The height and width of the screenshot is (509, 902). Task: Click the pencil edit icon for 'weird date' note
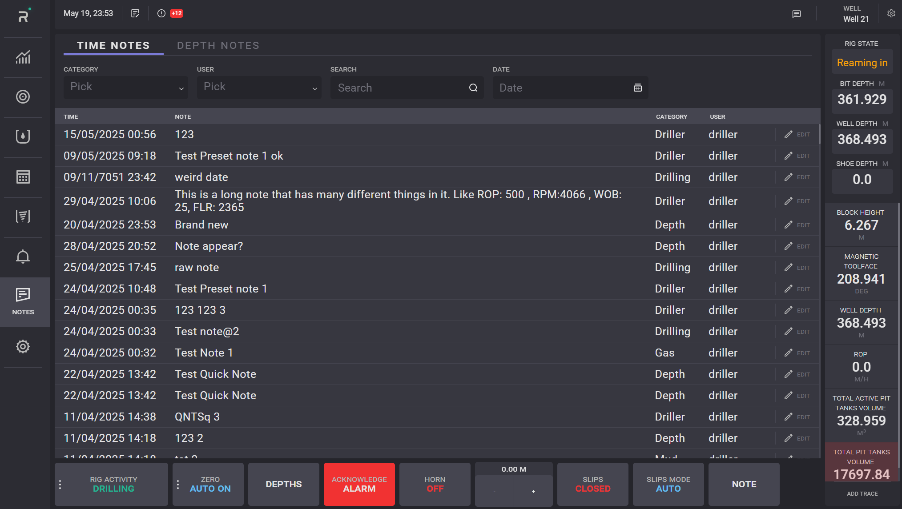point(788,177)
